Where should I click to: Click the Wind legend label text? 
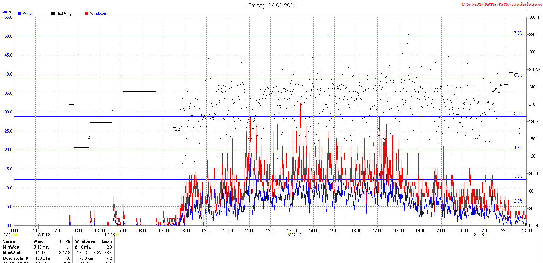(x=27, y=13)
